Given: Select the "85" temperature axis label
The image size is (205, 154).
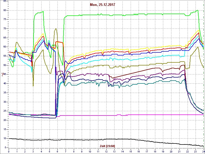Looking at the screenshot, I should coord(4,1).
